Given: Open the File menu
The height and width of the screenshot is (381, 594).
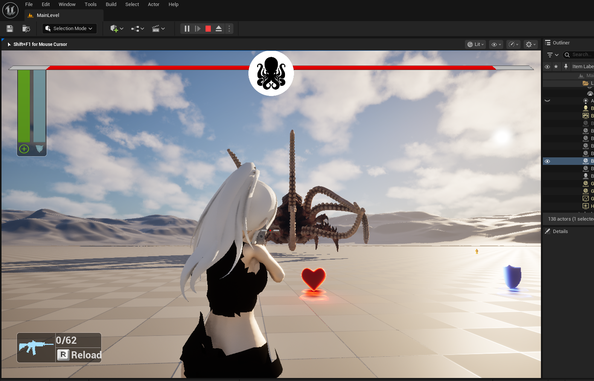Looking at the screenshot, I should tap(29, 5).
